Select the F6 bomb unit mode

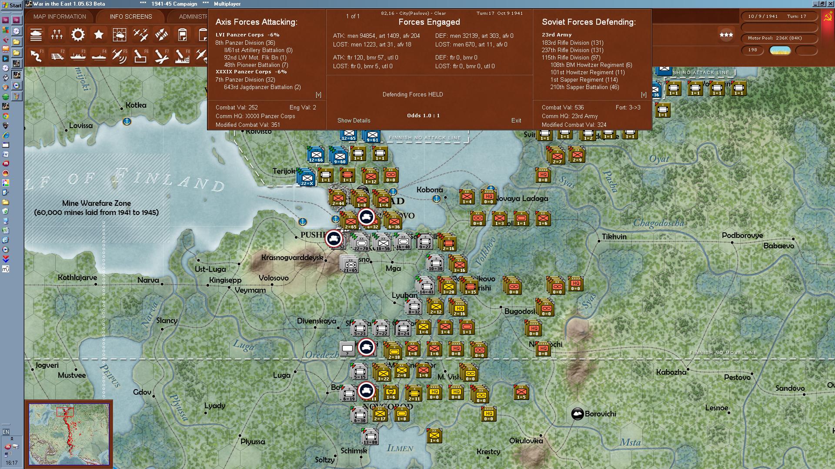click(x=140, y=56)
